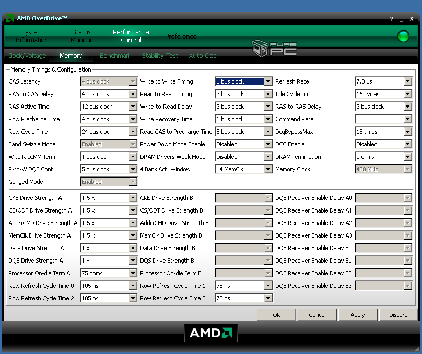
Task: Go to the Clock/Voltage sub-tab
Action: (27, 56)
